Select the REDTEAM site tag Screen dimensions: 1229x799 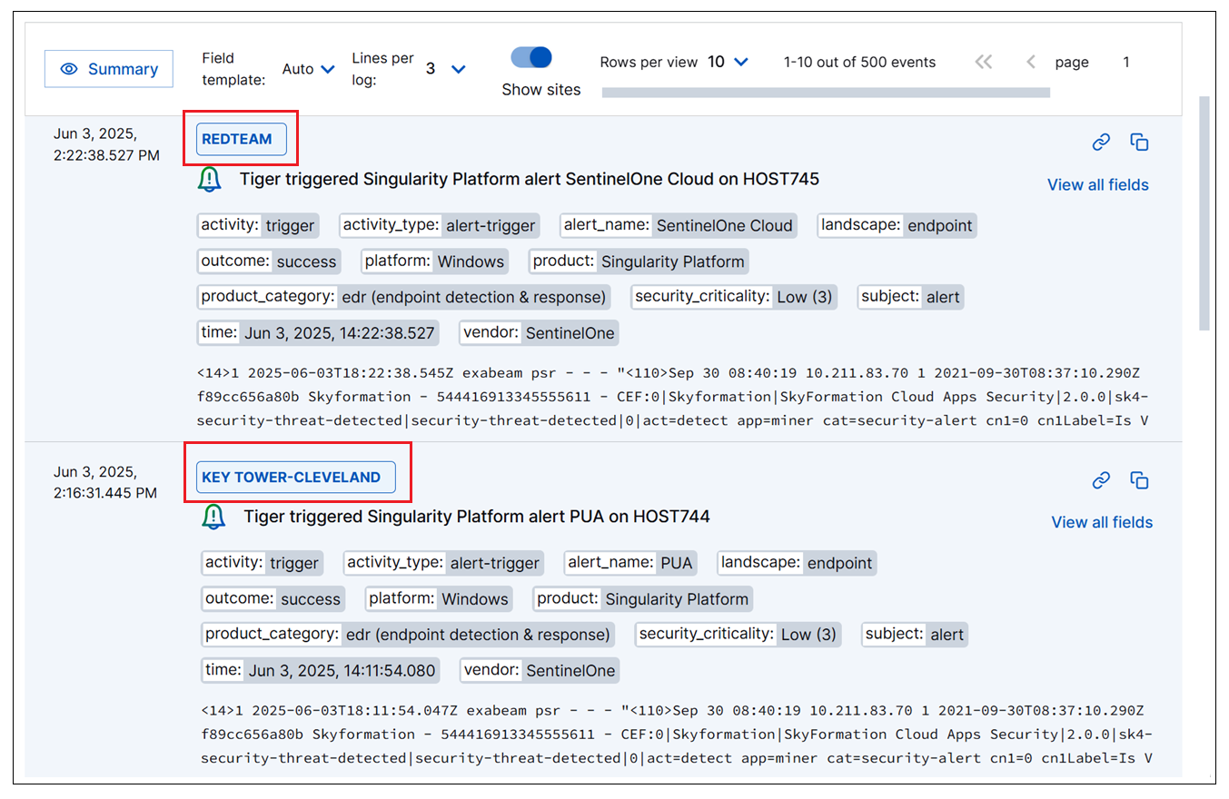(242, 140)
